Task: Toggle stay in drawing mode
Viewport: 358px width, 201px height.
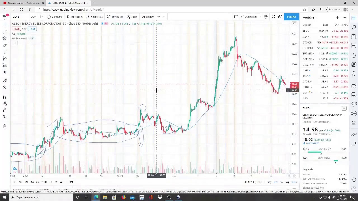Action: [5, 104]
